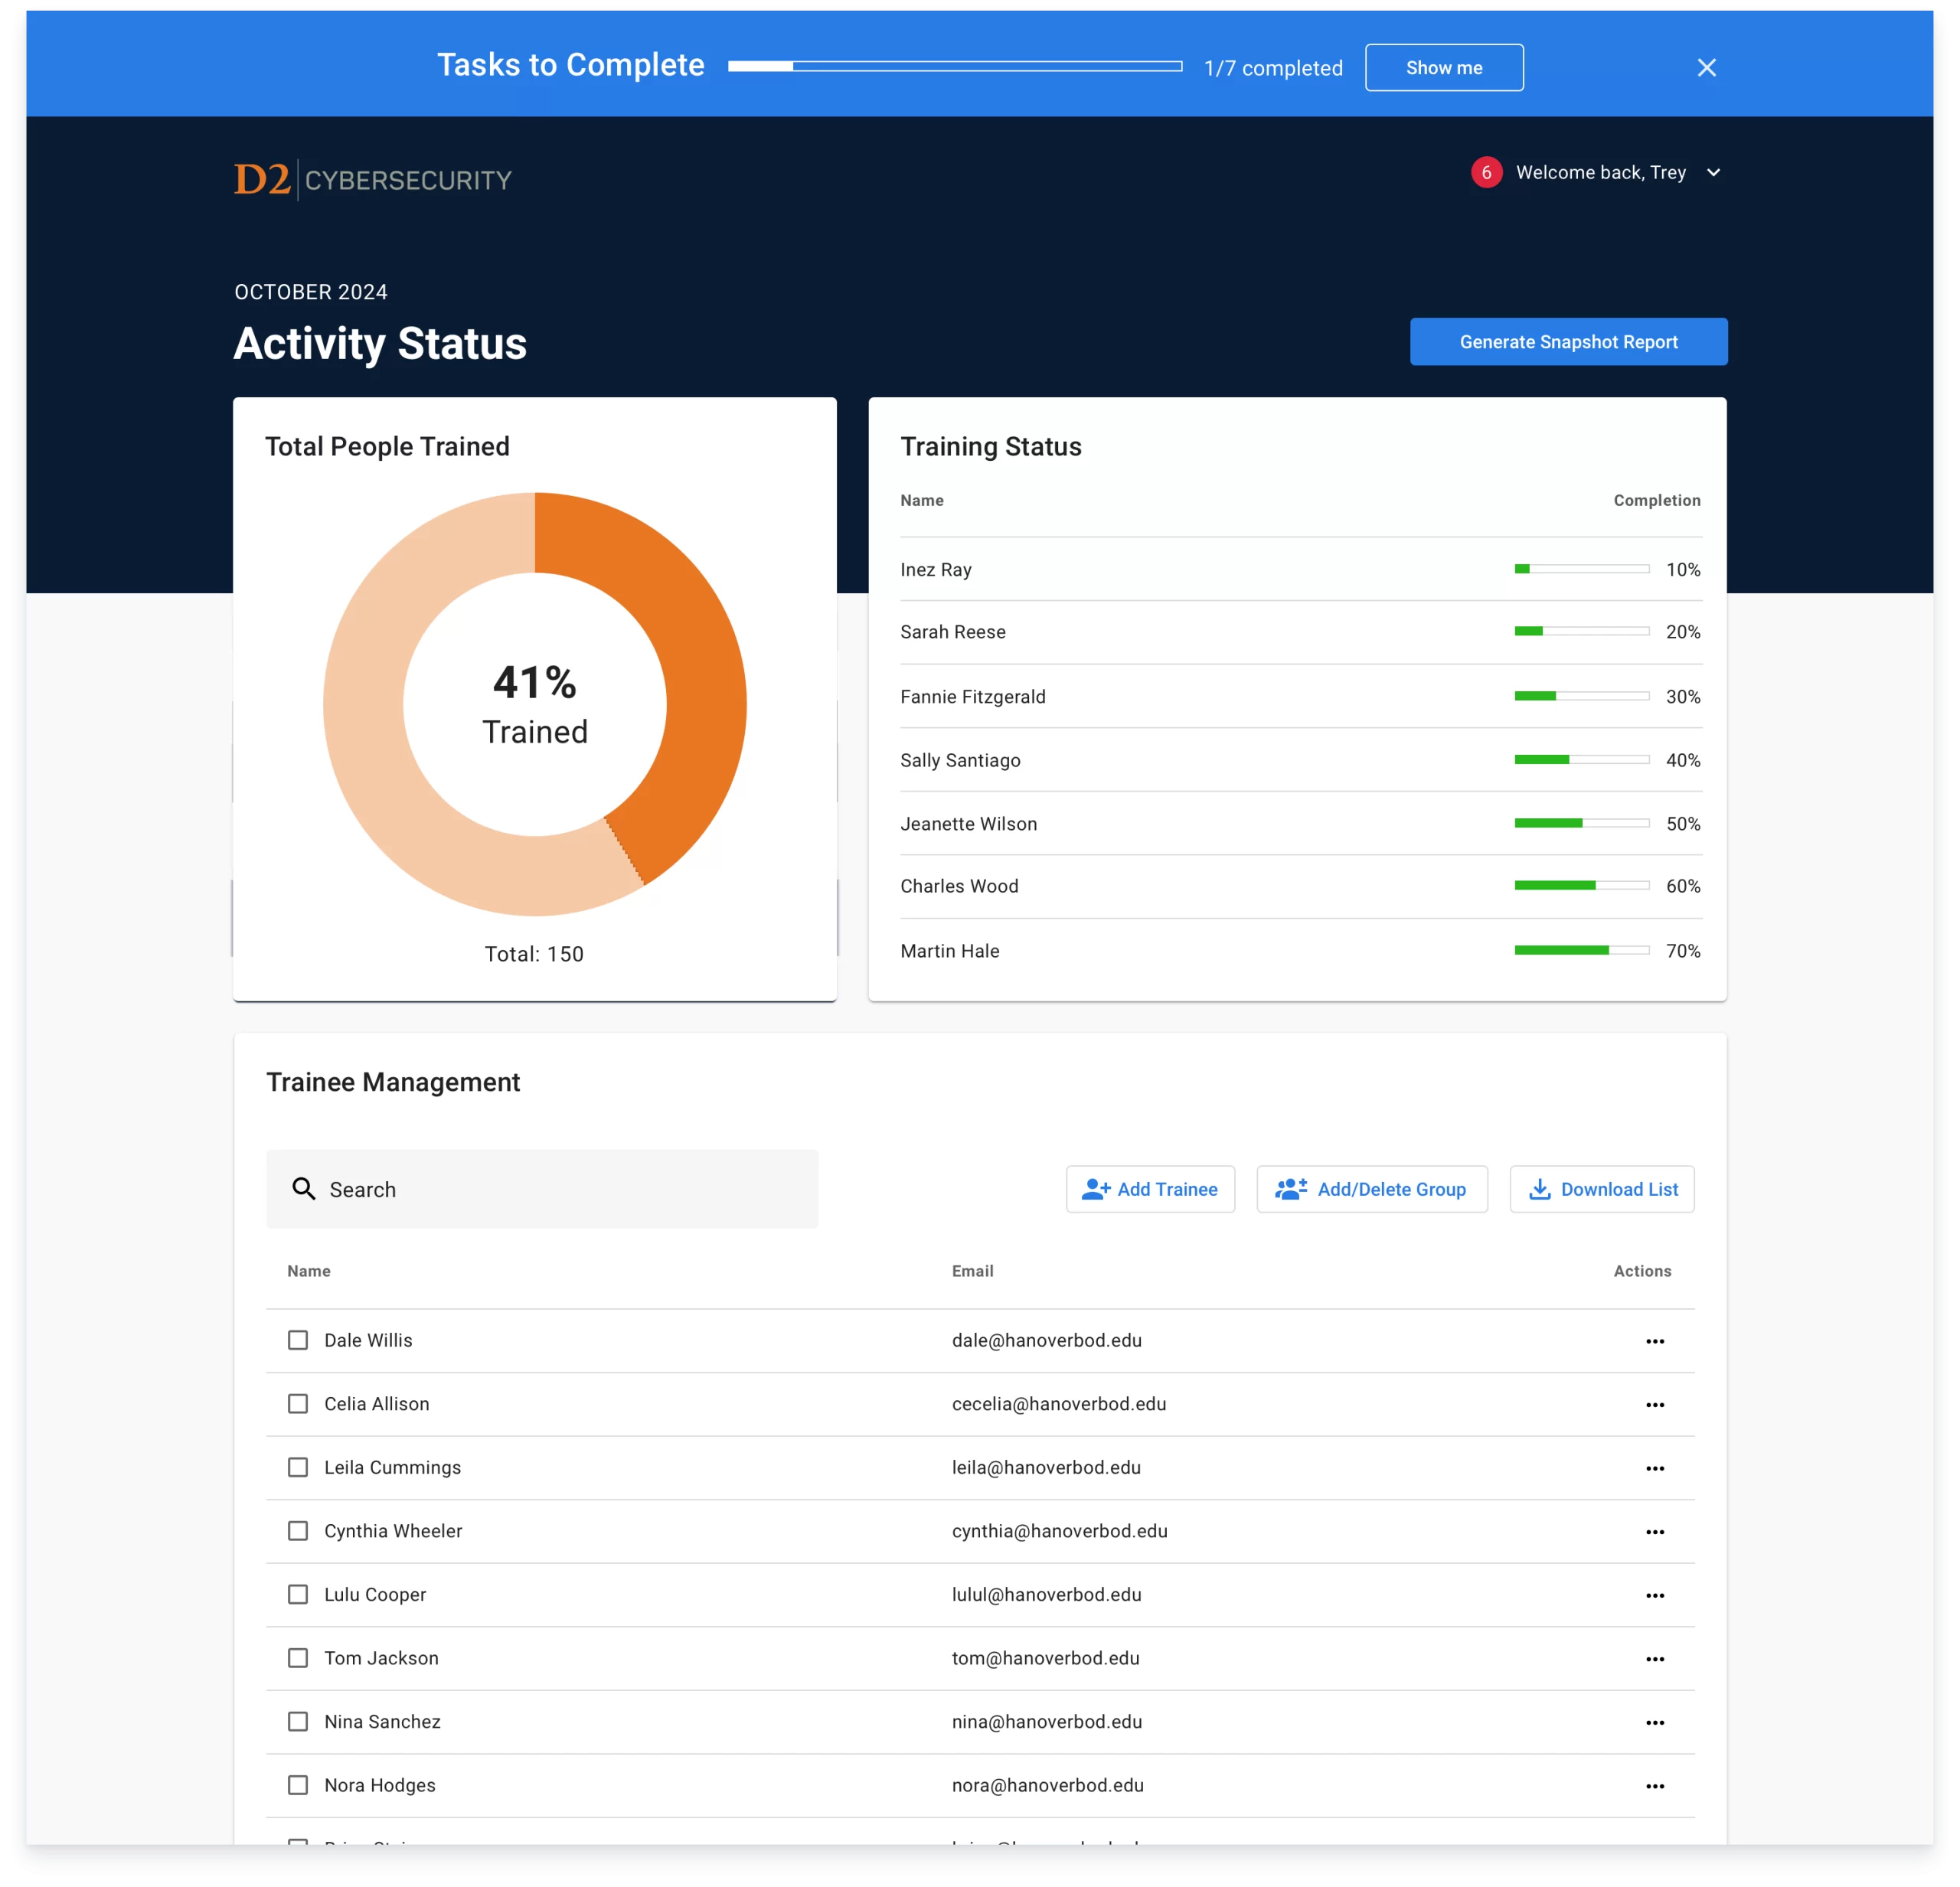Click the Add/Delete Group button

[1371, 1188]
